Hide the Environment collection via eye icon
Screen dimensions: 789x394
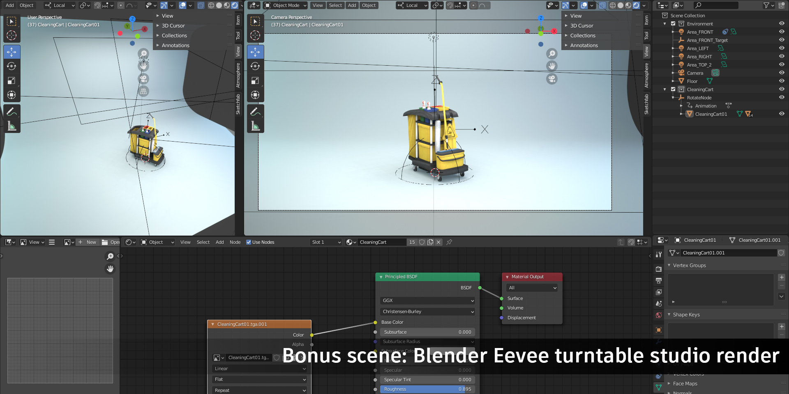click(782, 24)
